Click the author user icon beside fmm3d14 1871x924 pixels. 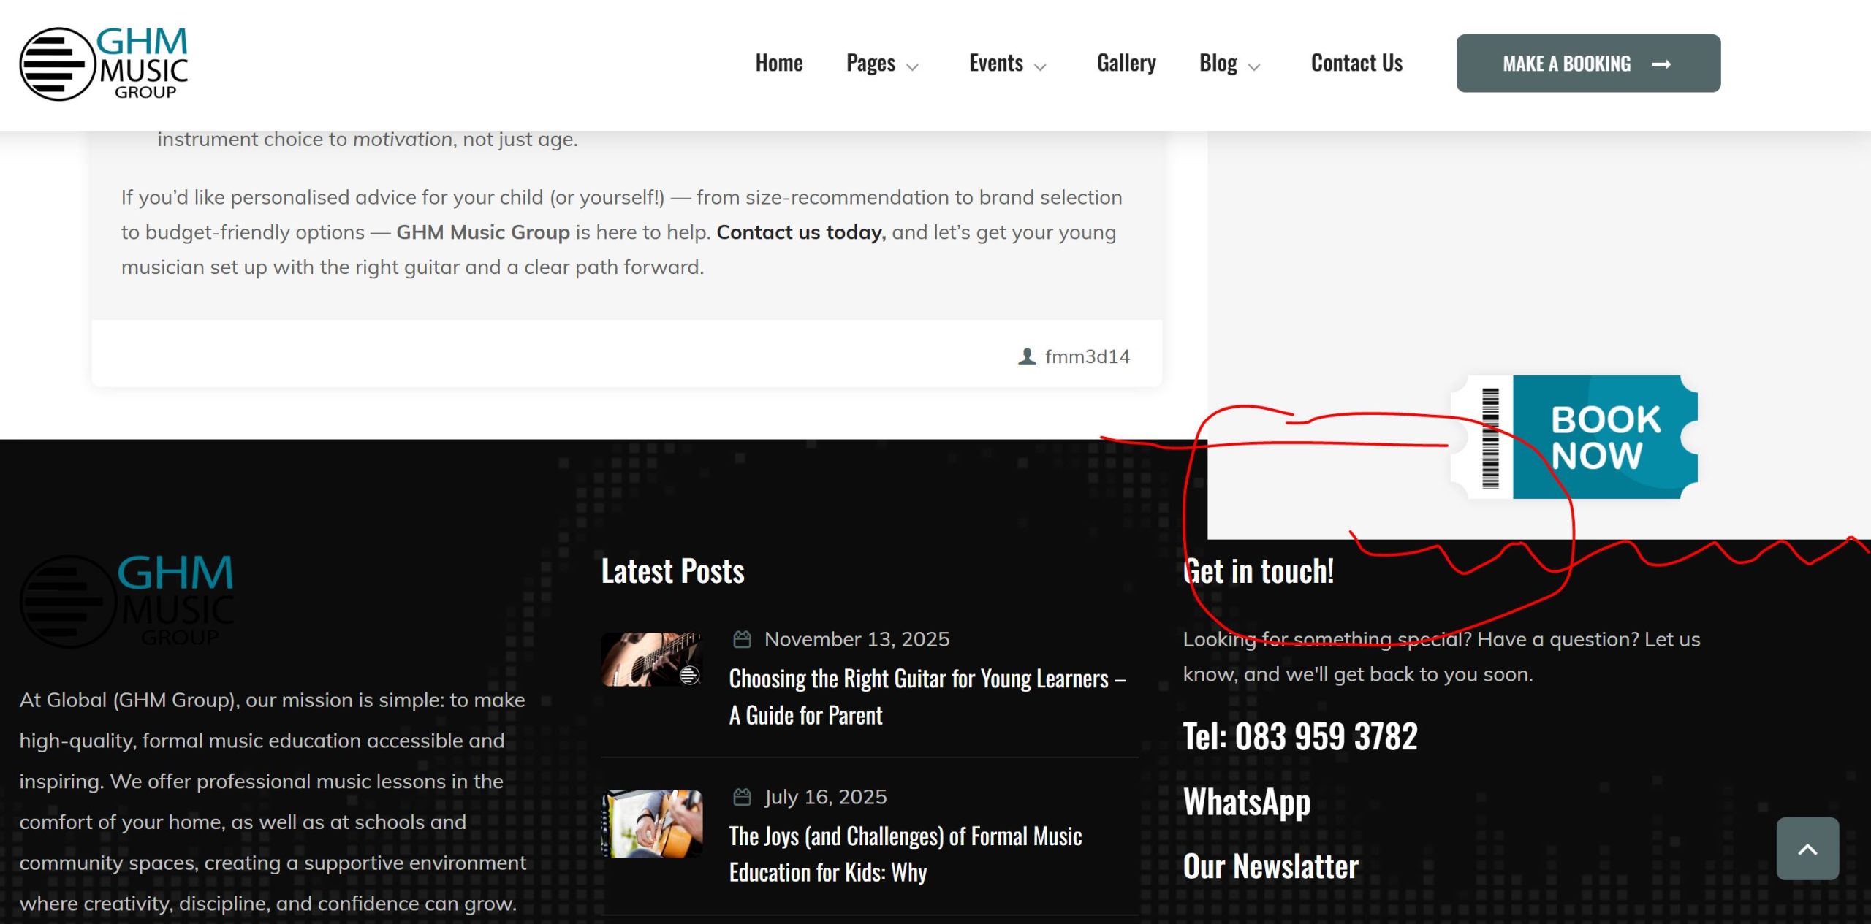1027,356
